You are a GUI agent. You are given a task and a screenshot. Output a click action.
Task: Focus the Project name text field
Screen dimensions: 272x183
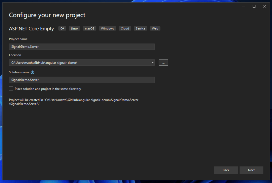[82, 47]
